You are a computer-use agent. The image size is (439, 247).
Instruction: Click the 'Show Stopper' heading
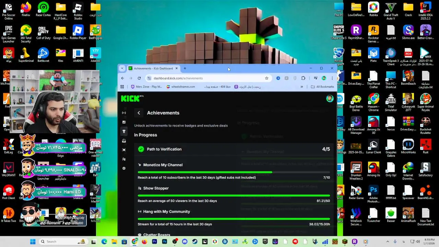(x=156, y=188)
